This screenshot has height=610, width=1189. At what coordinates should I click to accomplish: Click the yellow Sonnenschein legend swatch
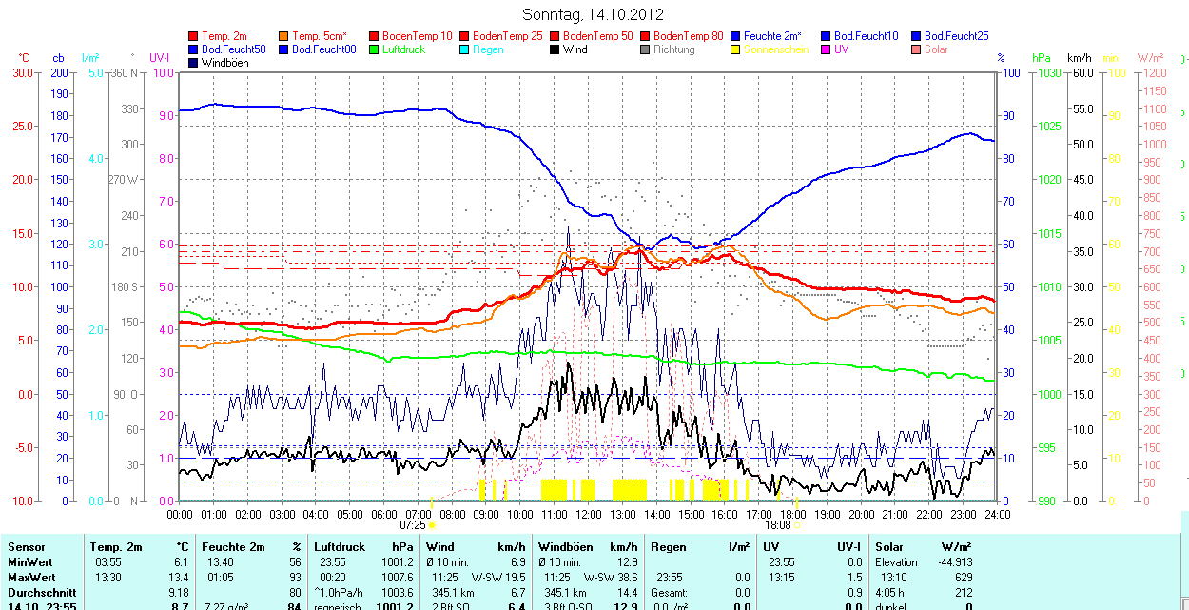736,49
